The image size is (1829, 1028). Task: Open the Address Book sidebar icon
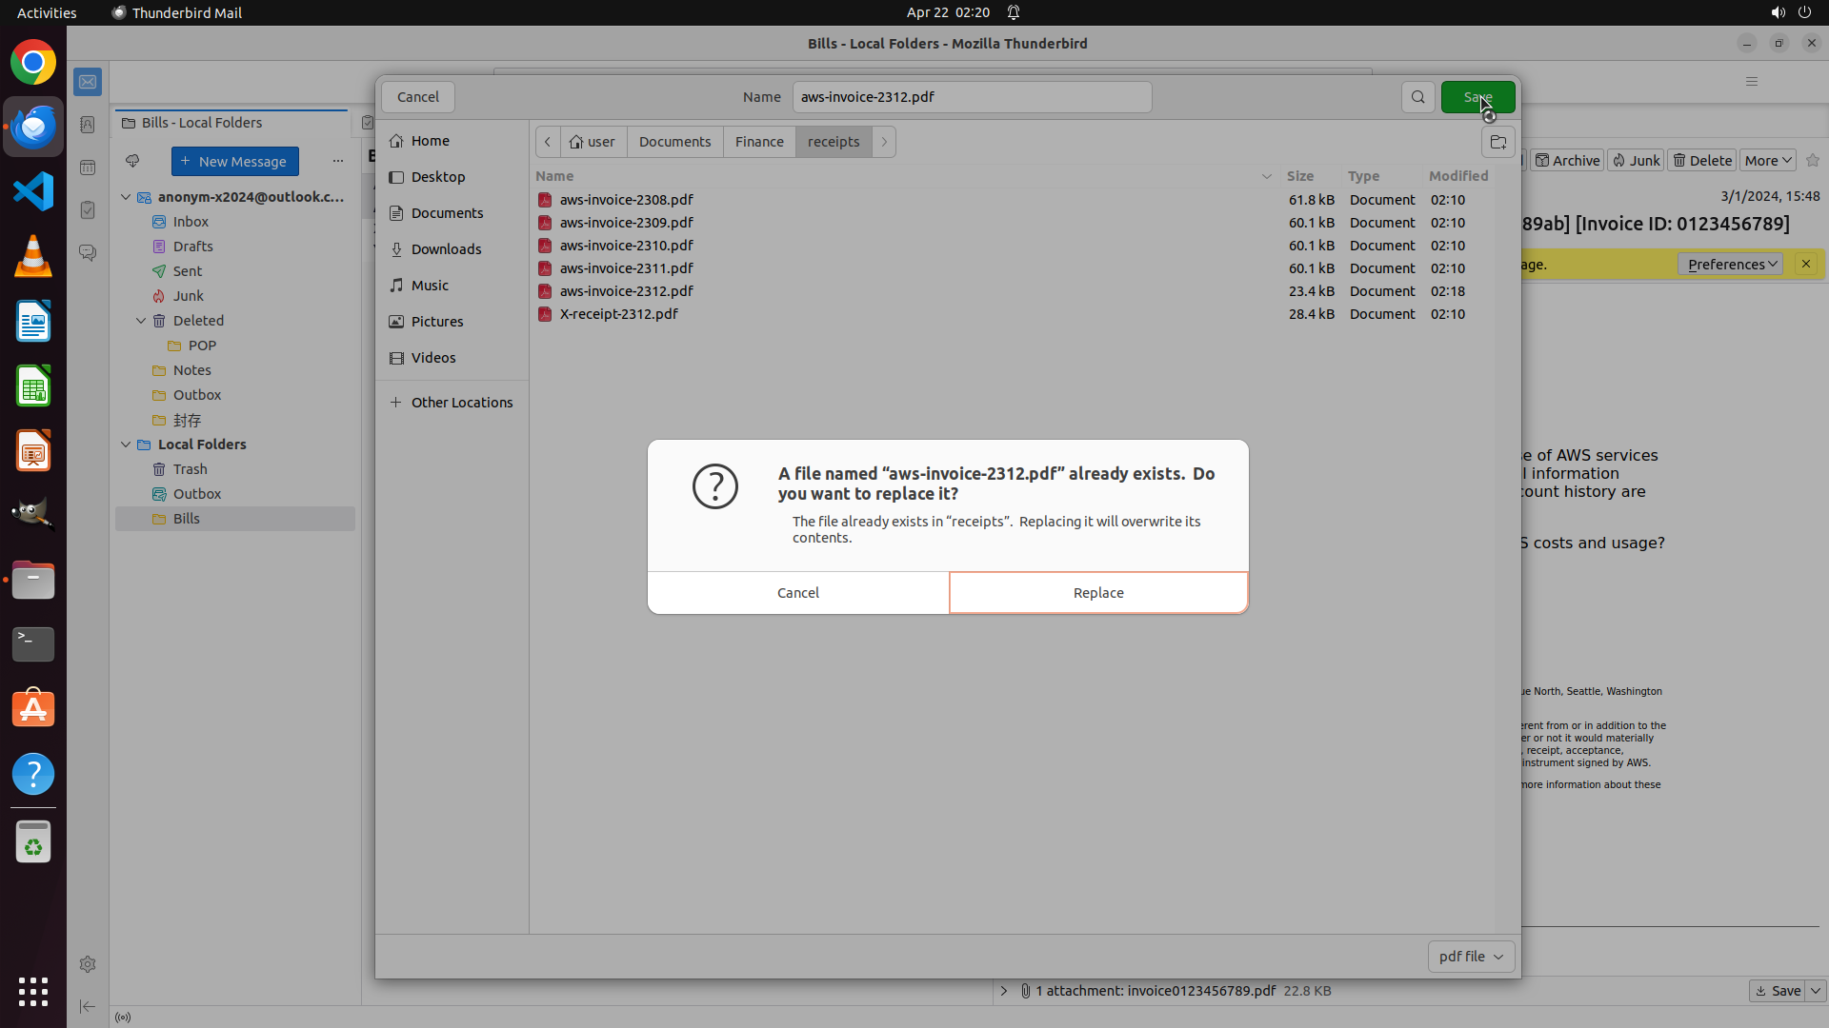click(88, 125)
